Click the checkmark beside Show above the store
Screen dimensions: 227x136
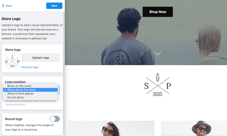tap(5, 90)
